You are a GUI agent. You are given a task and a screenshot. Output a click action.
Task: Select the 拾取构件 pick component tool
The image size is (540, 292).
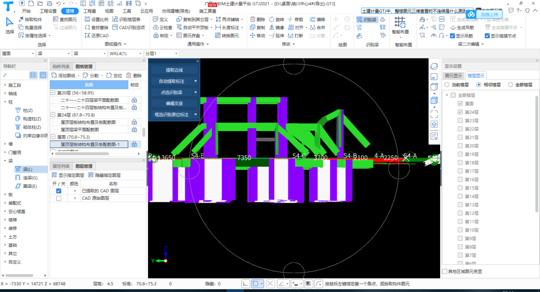(x=30, y=19)
